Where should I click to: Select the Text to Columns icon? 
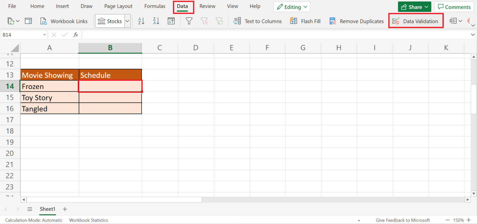237,21
